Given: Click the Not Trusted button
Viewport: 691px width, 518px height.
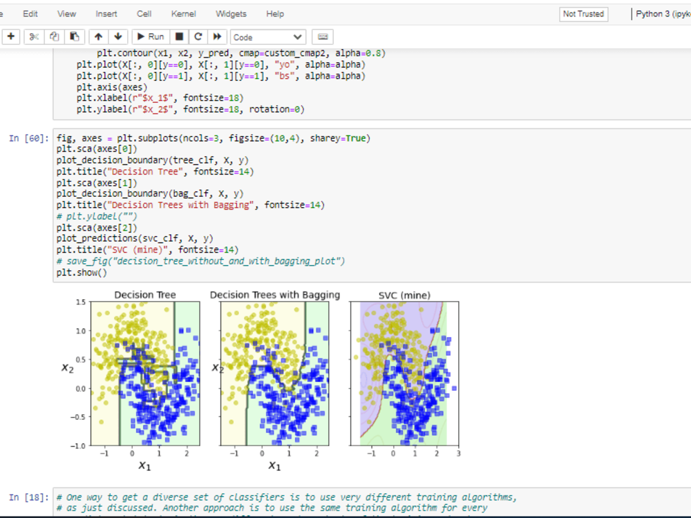Looking at the screenshot, I should pos(583,14).
